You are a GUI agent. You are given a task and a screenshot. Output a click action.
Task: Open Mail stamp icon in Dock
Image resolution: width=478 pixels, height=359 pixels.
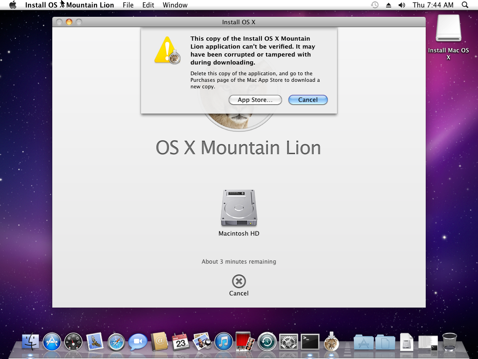[95, 341]
